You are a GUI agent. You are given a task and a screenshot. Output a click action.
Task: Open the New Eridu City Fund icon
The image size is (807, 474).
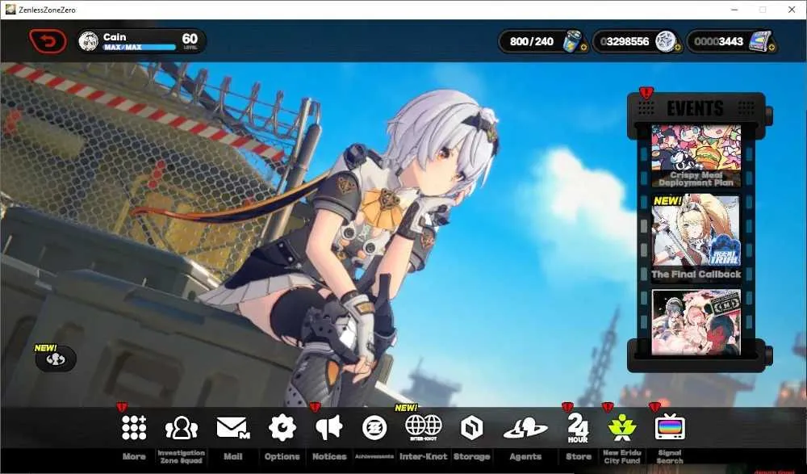coord(621,428)
